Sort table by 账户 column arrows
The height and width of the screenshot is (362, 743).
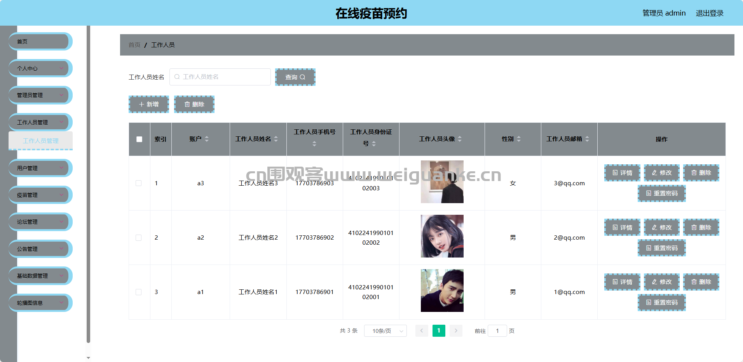(x=207, y=139)
